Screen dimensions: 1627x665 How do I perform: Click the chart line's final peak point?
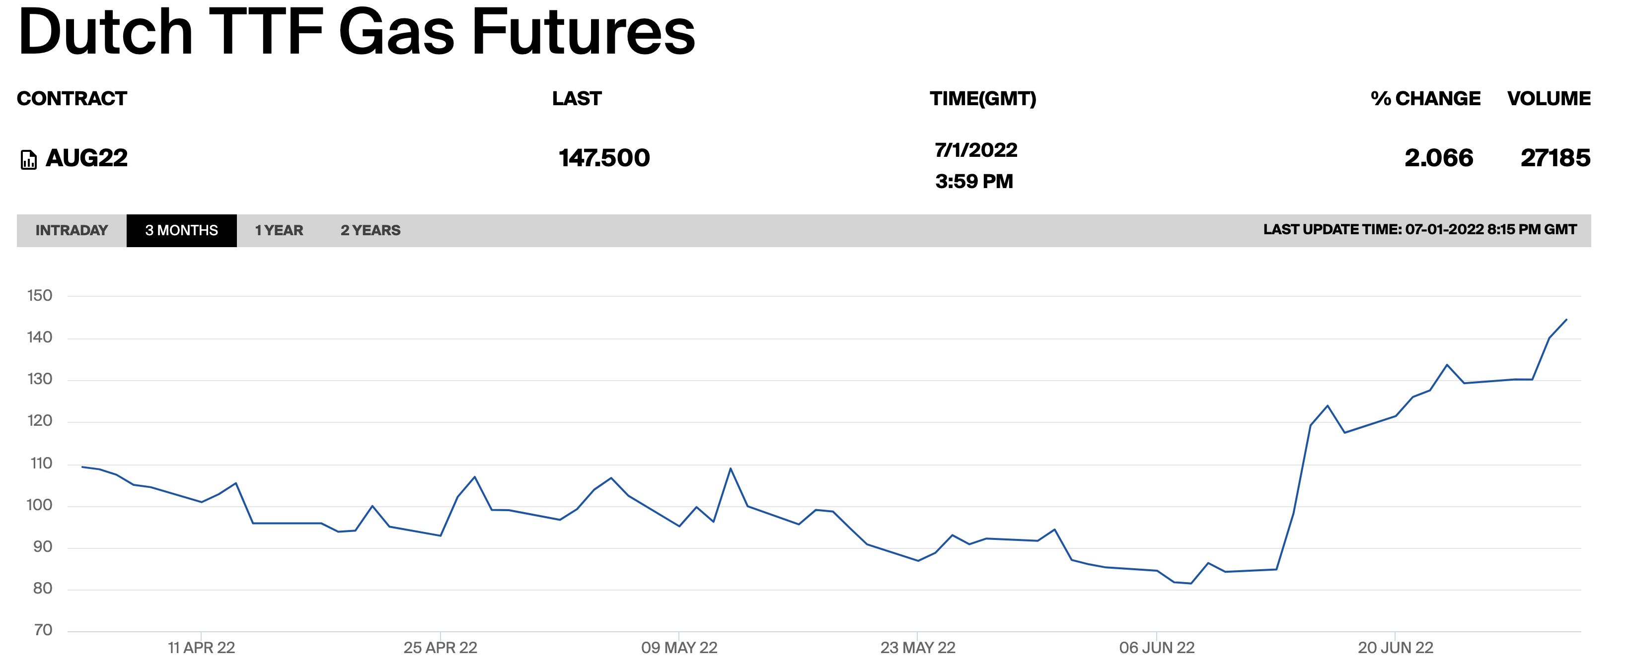point(1566,320)
